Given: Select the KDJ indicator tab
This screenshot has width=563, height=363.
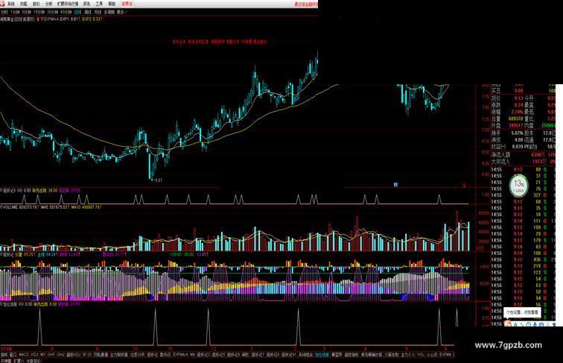Looking at the screenshot, I should [x=35, y=355].
